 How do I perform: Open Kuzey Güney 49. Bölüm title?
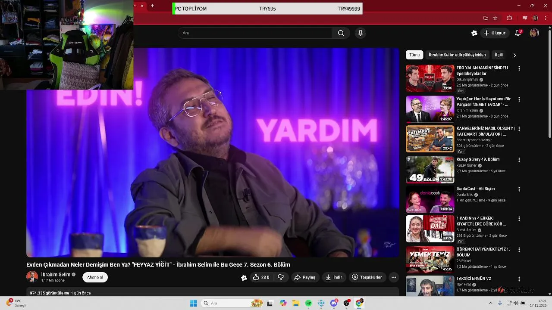click(478, 160)
